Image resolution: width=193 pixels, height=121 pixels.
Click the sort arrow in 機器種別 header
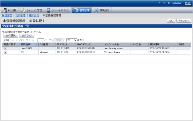[x=36, y=45]
